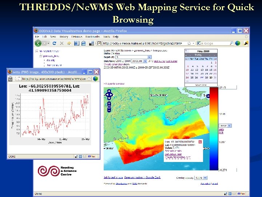Click Today in the calendar

tap(198, 55)
